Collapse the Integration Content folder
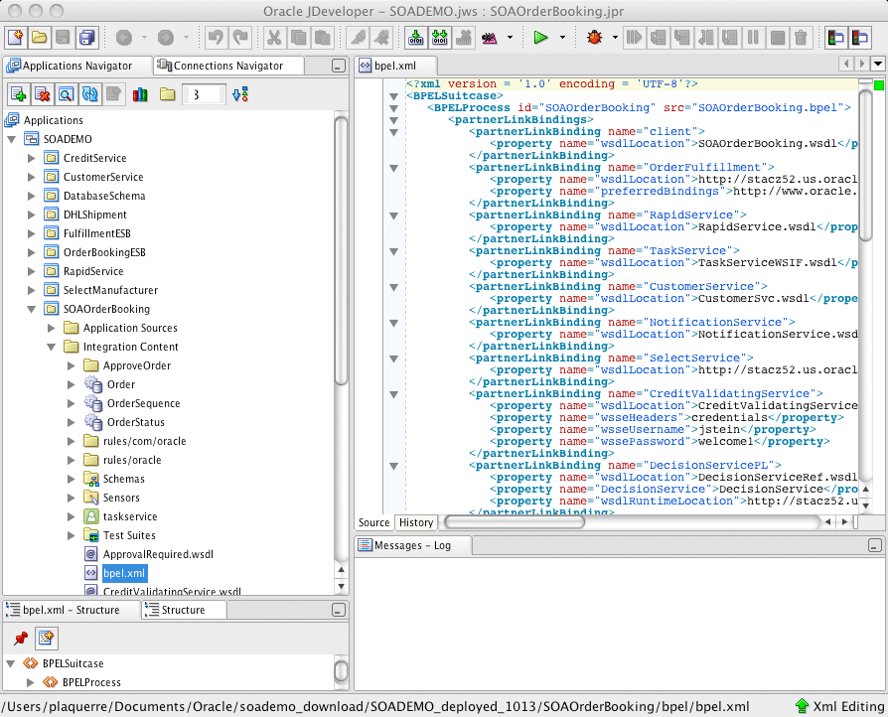The image size is (888, 717). [x=51, y=347]
